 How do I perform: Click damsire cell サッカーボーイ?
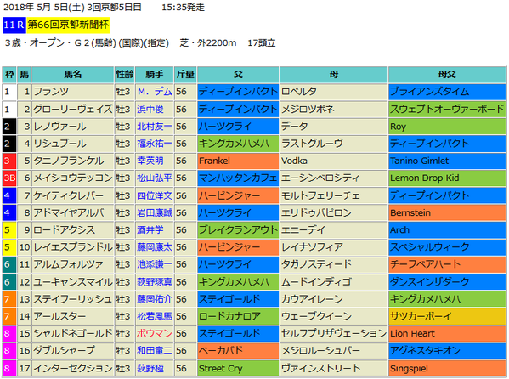(447, 316)
